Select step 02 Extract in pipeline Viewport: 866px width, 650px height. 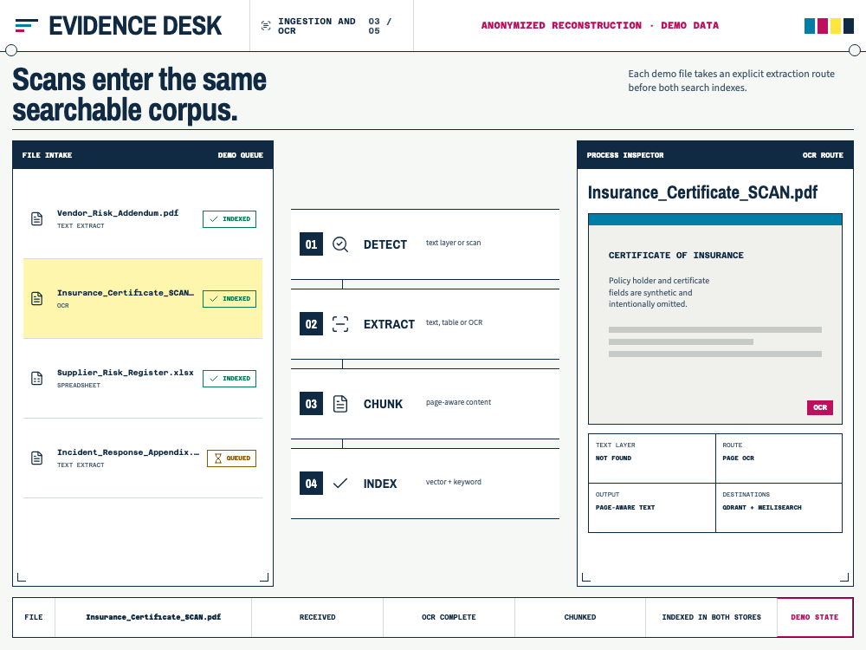pyautogui.click(x=424, y=324)
